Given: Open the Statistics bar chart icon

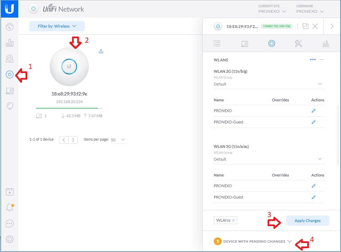Looking at the screenshot, I should tap(10, 43).
